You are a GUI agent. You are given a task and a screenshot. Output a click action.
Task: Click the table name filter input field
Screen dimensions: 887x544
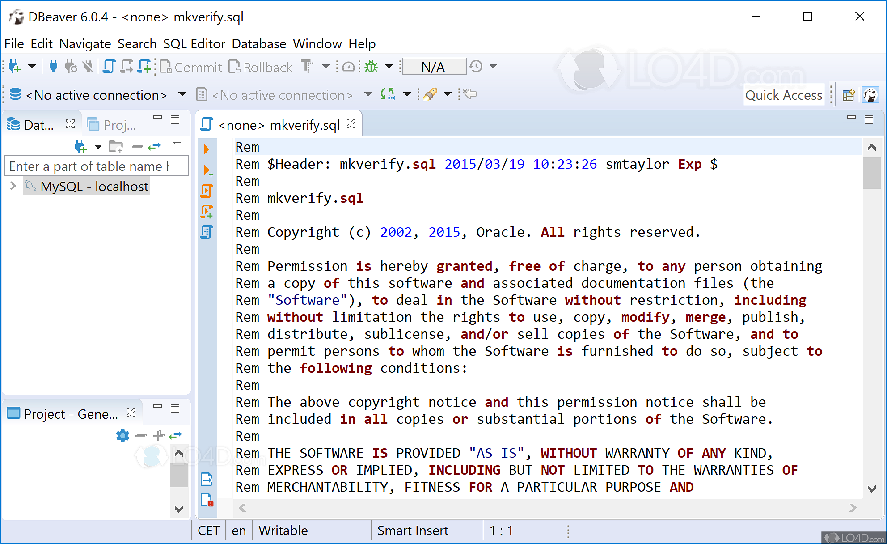(96, 166)
